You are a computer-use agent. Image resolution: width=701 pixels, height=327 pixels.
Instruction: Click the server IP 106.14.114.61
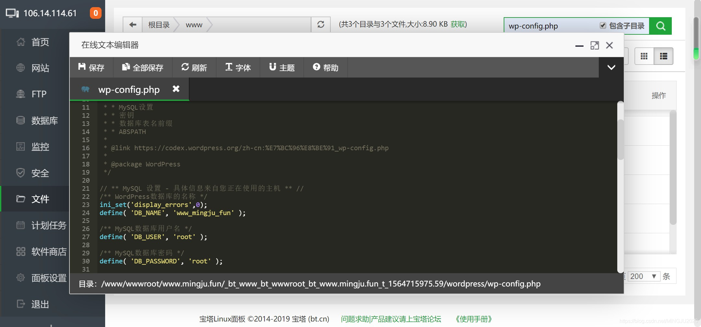pyautogui.click(x=50, y=13)
